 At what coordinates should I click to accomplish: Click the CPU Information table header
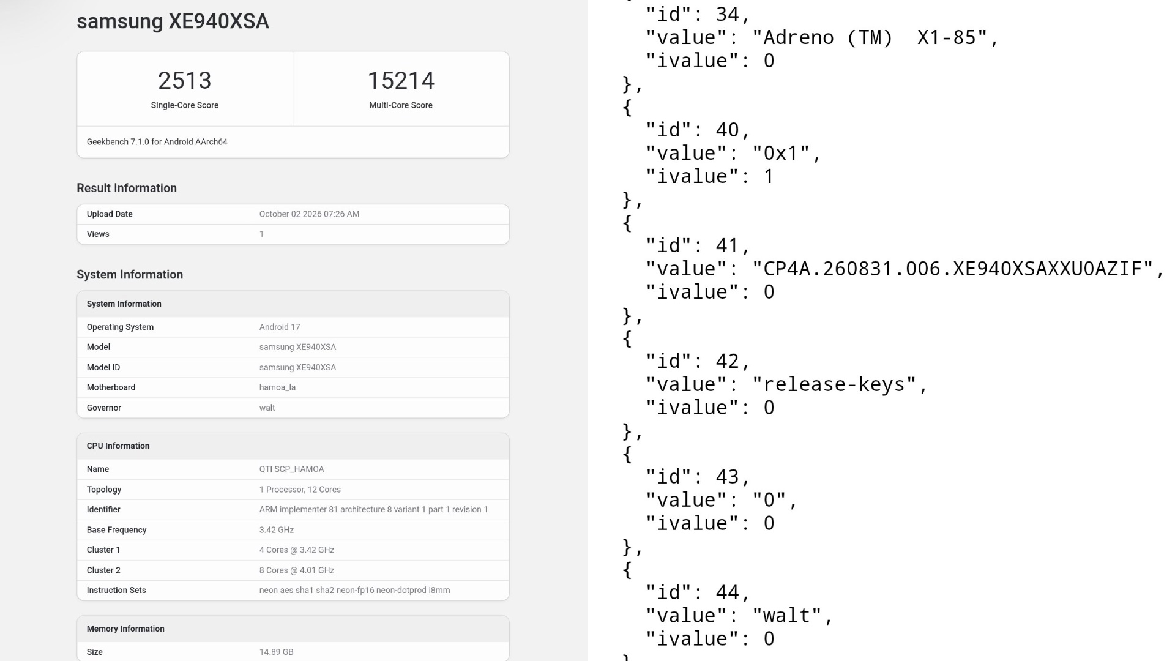(x=118, y=446)
